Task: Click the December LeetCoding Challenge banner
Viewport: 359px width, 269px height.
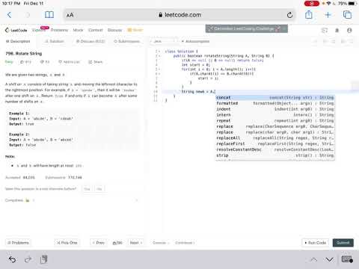Action: tap(247, 28)
